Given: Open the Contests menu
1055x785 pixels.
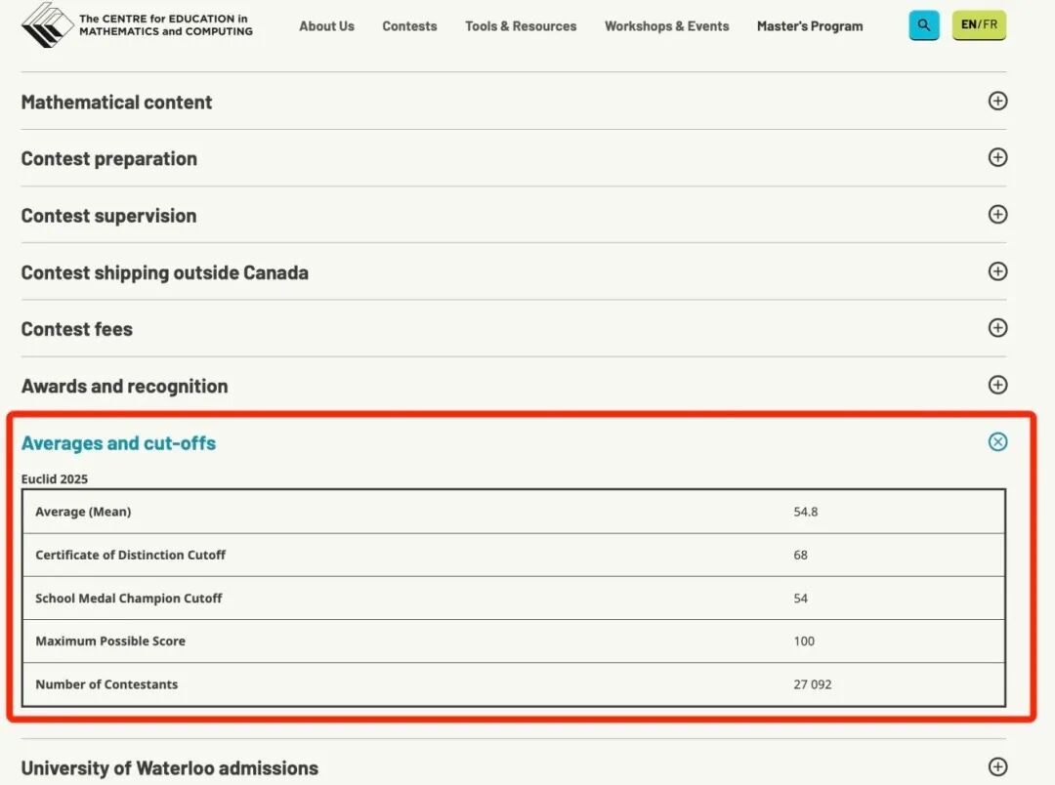Looking at the screenshot, I should 409,26.
